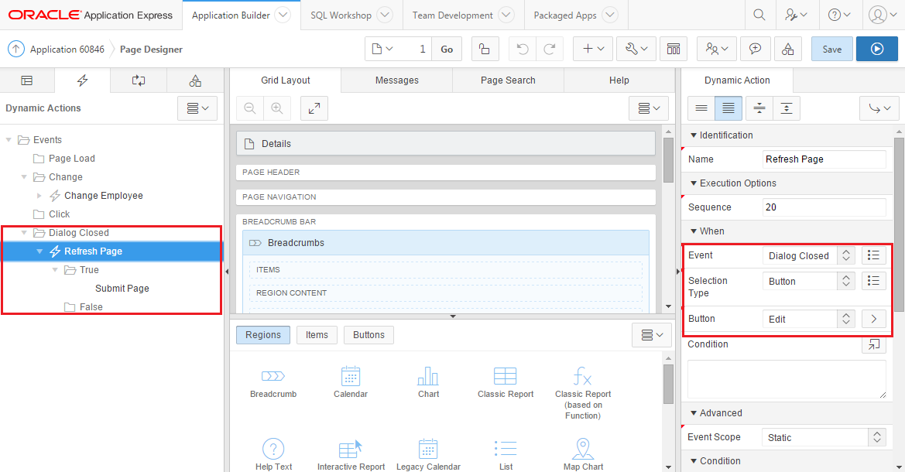Click the page lock icon
The image size is (905, 472).
tap(485, 48)
